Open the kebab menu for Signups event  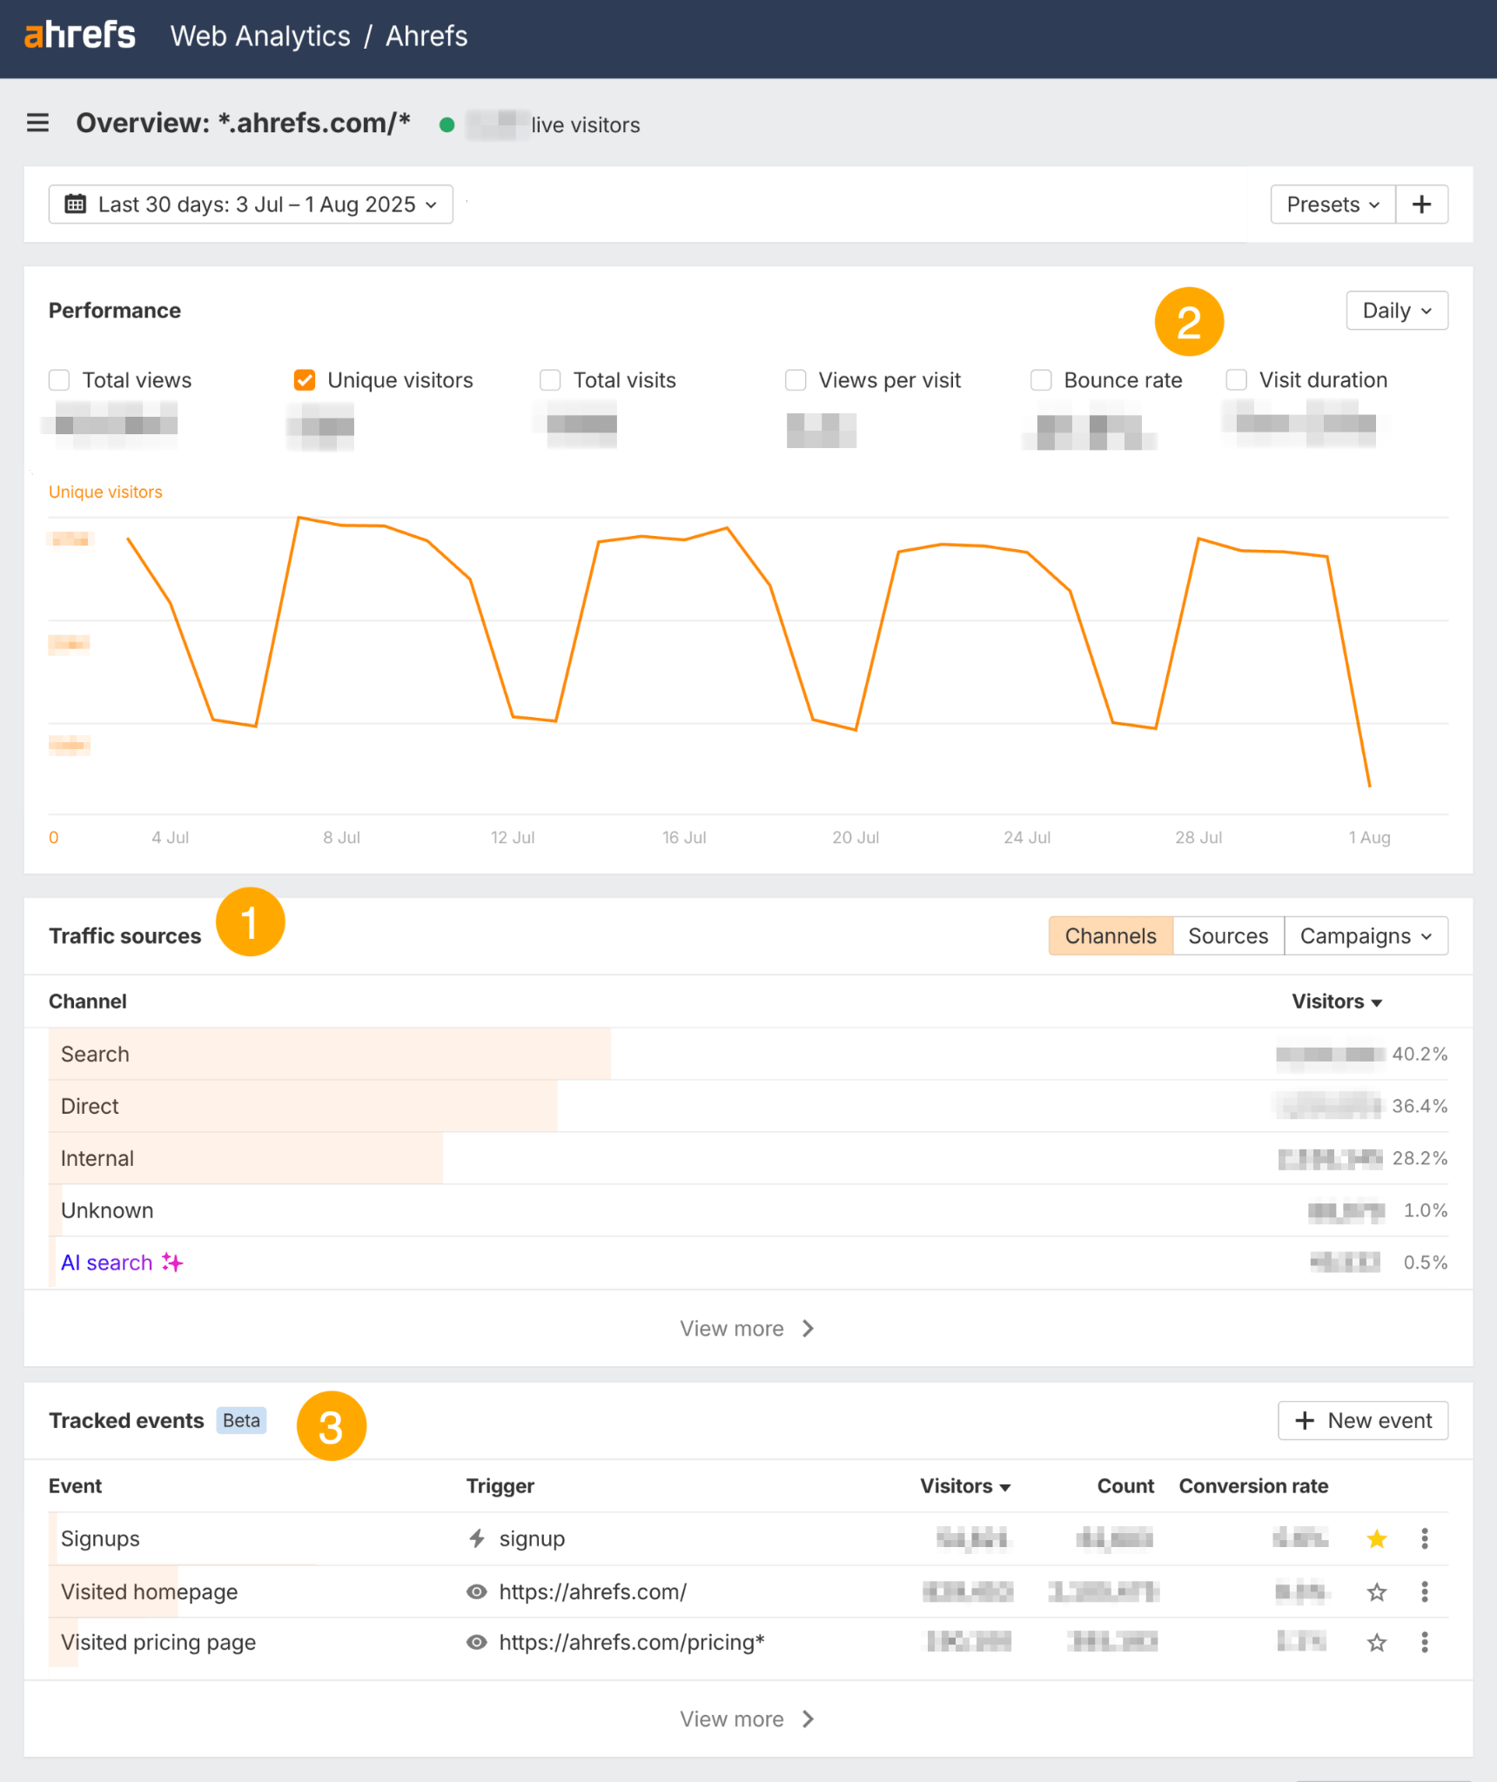point(1425,1538)
